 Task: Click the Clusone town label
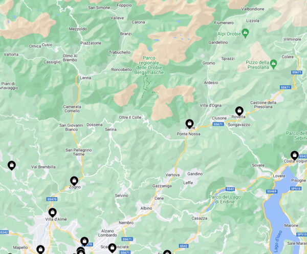[x=219, y=118]
